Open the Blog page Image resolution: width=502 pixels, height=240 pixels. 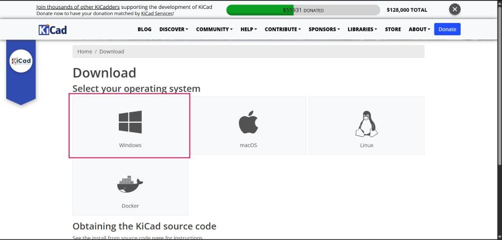click(144, 29)
